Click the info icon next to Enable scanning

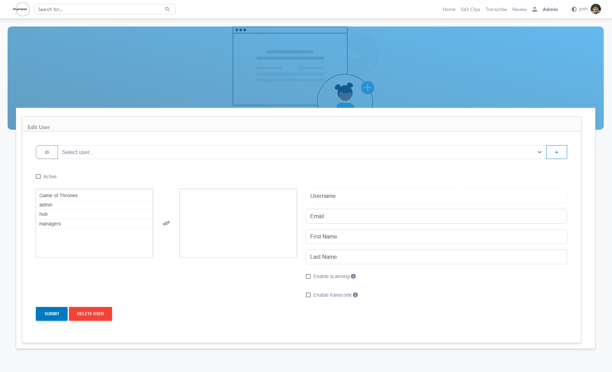353,276
